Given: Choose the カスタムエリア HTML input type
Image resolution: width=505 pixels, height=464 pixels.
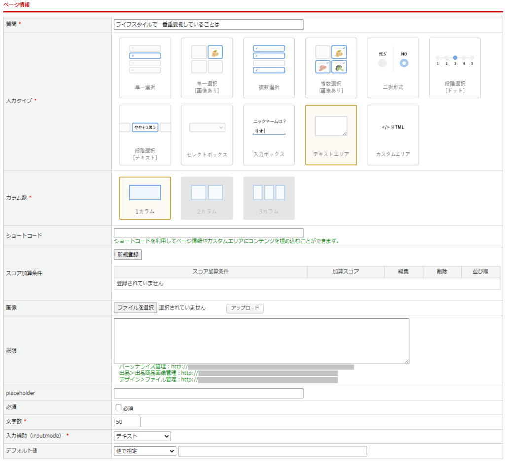Looking at the screenshot, I should coord(393,135).
